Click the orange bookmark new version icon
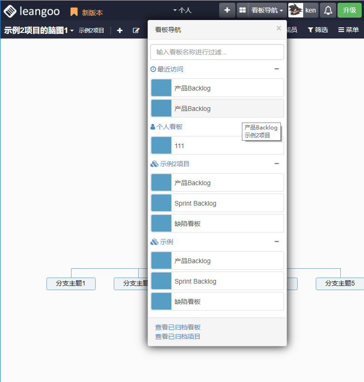 click(74, 12)
